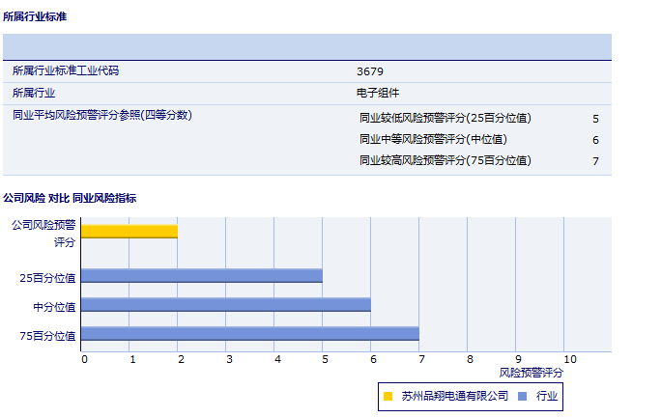Click the blue 25百分位值 chart bar
The width and height of the screenshot is (661, 418).
coord(201,276)
